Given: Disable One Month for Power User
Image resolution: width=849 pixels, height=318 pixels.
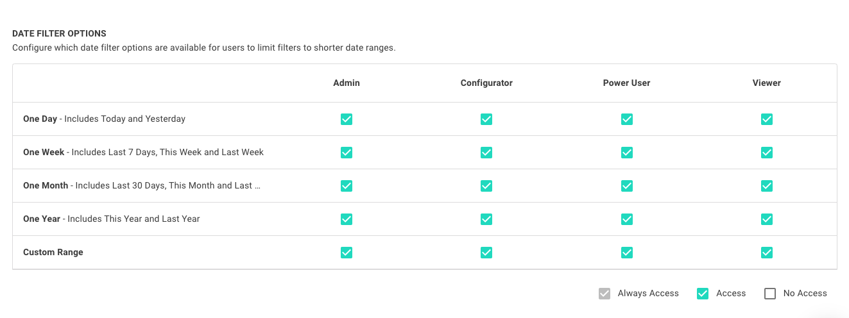Looking at the screenshot, I should pyautogui.click(x=627, y=186).
